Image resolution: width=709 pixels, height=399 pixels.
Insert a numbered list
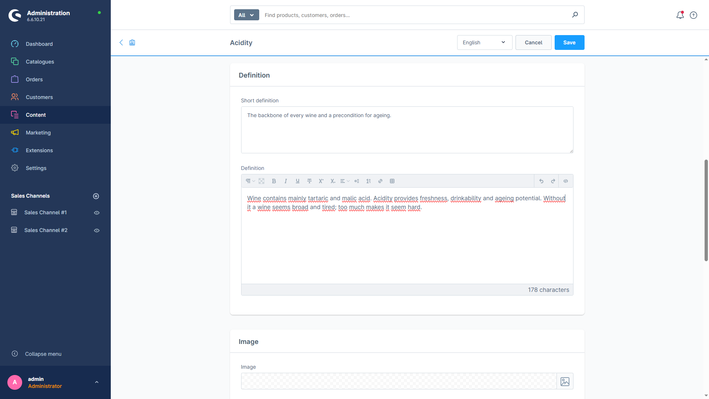(x=369, y=181)
